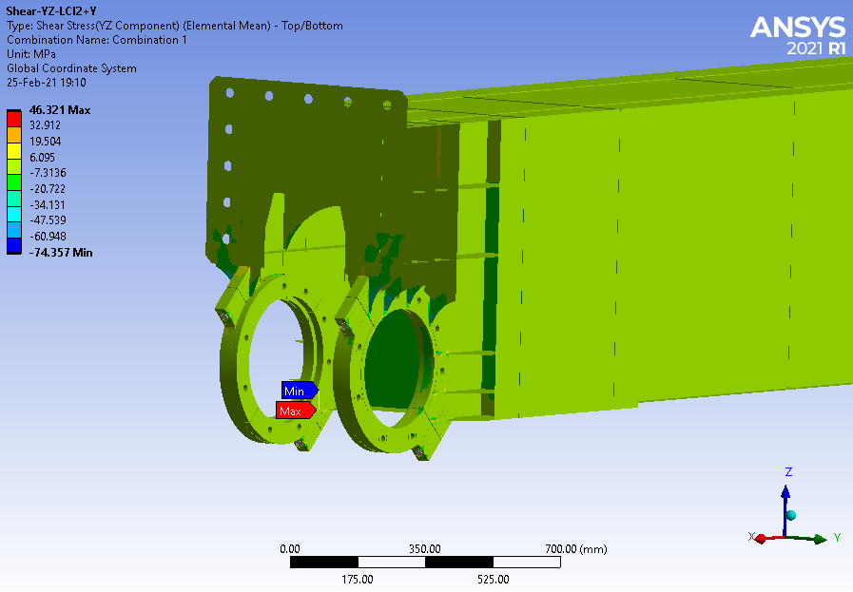Viewport: 853px width, 592px height.
Task: Click the Y axis arrow on triad
Action: [x=815, y=539]
